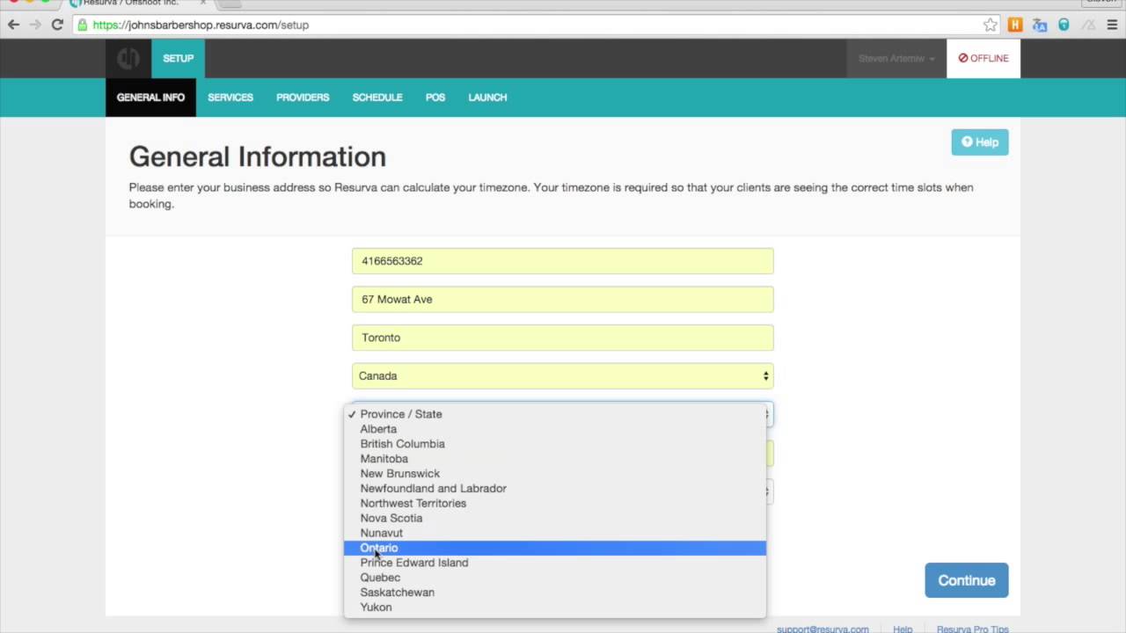Screen dimensions: 1126x633
Task: Open the Canada country dropdown
Action: click(x=563, y=375)
